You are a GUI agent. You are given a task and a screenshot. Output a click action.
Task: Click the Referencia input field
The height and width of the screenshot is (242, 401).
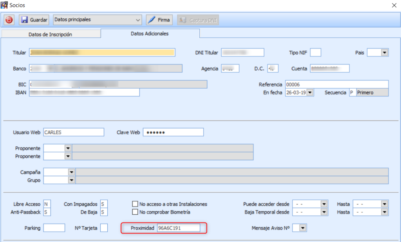pyautogui.click(x=336, y=84)
